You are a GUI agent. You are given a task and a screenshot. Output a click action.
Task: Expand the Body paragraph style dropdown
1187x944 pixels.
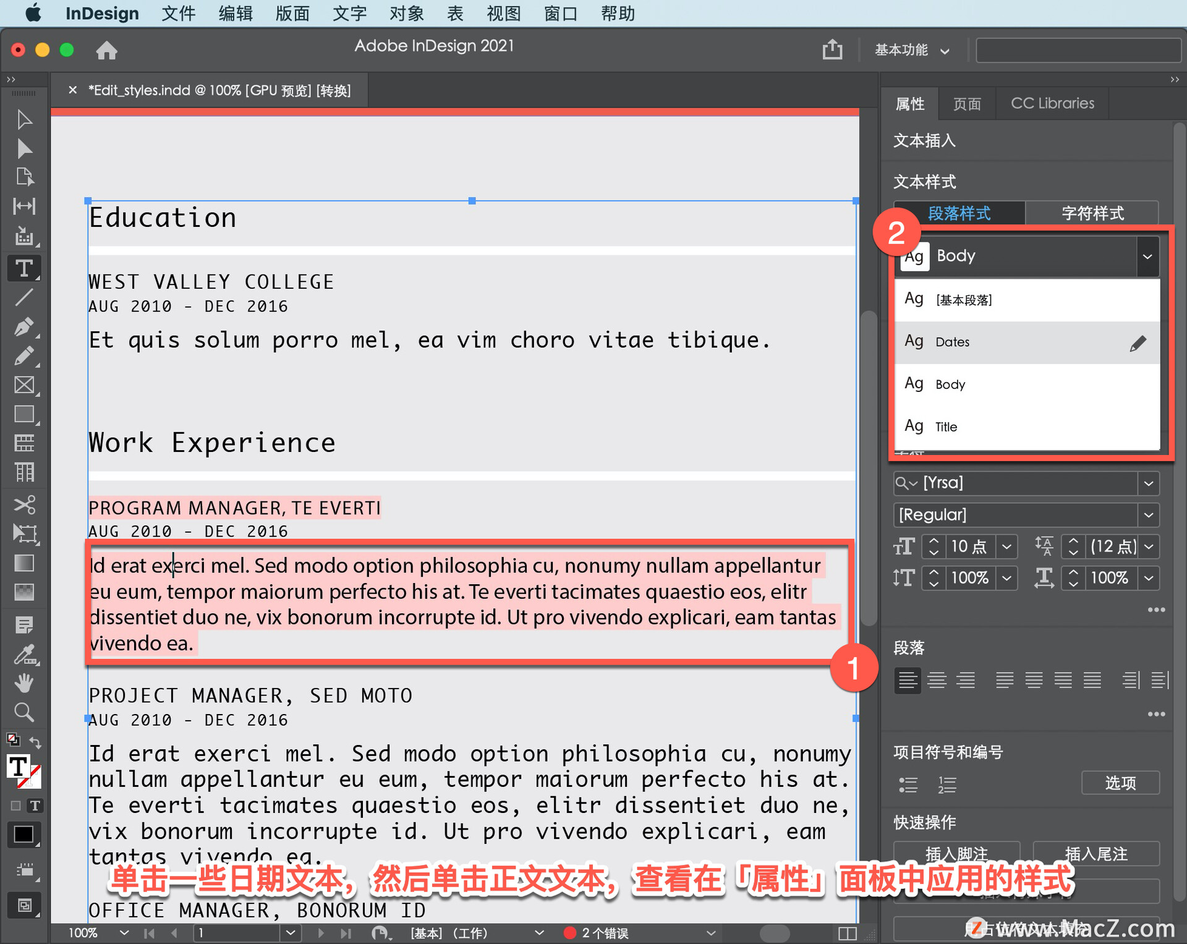(x=1147, y=256)
